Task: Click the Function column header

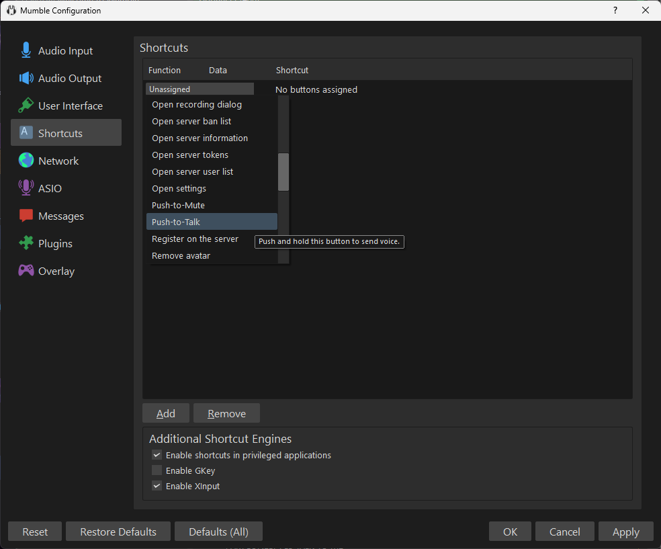Action: click(x=165, y=70)
